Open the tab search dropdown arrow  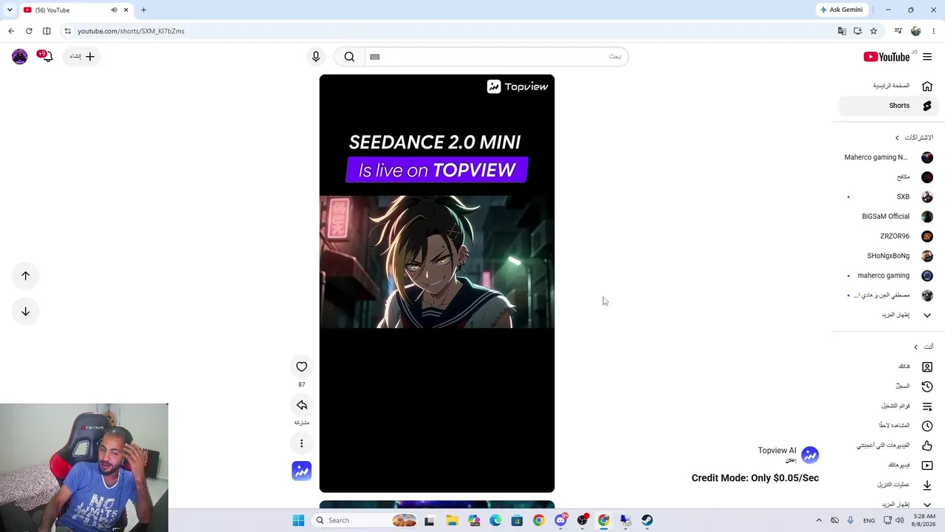[10, 10]
